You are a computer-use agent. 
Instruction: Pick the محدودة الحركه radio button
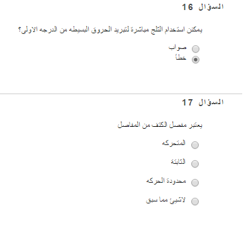pyautogui.click(x=195, y=183)
